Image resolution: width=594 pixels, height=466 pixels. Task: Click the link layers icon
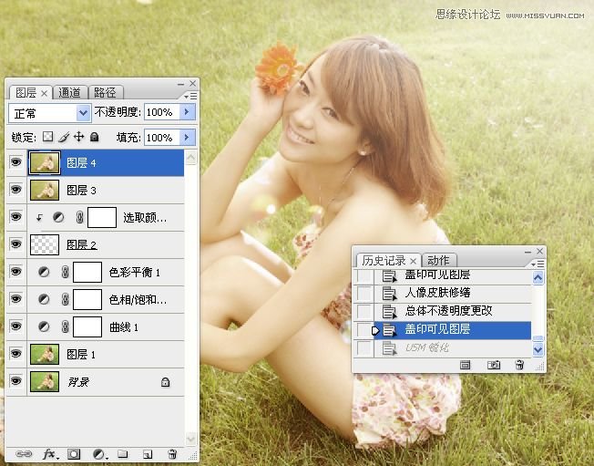(x=24, y=453)
